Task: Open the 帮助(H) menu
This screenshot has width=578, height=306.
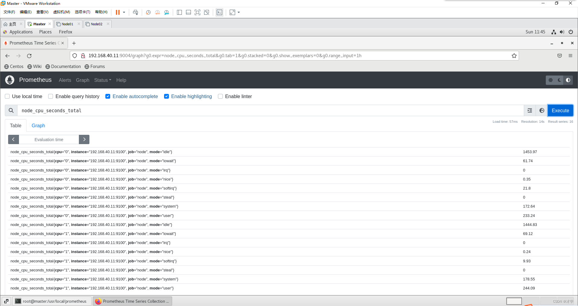Action: (x=101, y=12)
